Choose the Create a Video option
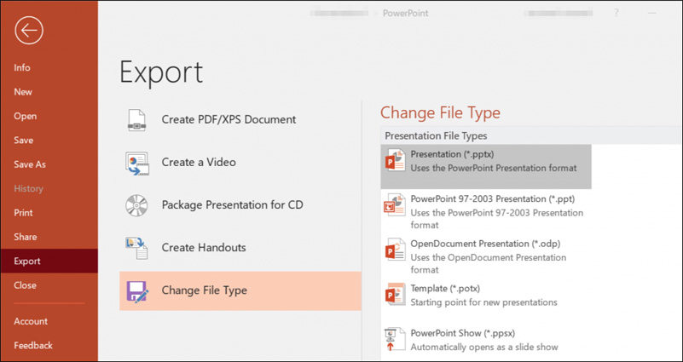This screenshot has height=362, width=683. click(x=240, y=163)
